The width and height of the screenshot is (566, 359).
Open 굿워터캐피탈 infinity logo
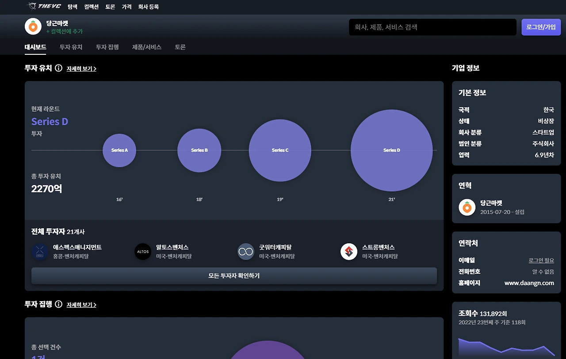246,252
